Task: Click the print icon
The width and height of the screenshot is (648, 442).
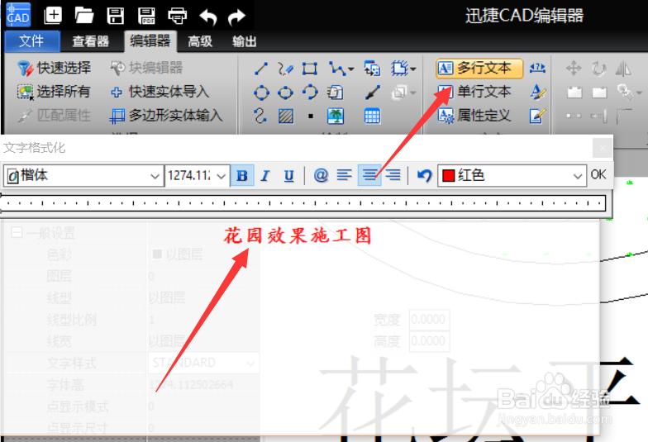Action: pyautogui.click(x=177, y=16)
